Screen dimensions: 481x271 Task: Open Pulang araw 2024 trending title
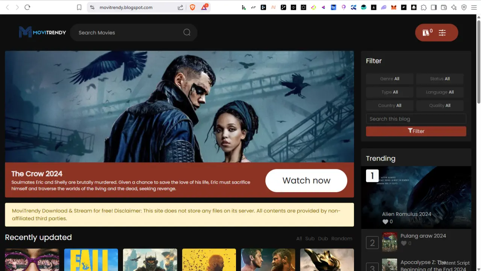pos(423,236)
